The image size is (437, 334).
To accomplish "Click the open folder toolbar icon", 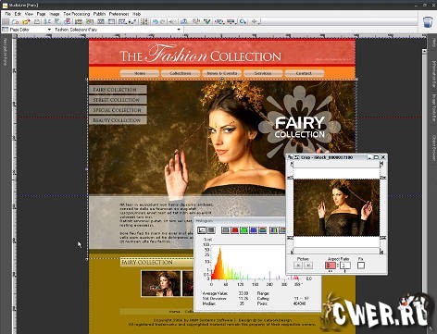I will 26,21.
